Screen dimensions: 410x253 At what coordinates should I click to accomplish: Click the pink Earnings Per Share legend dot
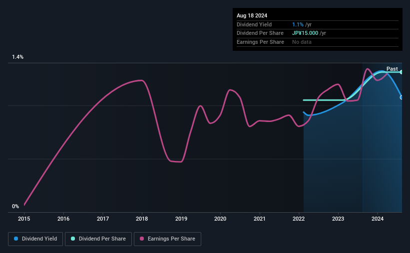[x=142, y=239]
